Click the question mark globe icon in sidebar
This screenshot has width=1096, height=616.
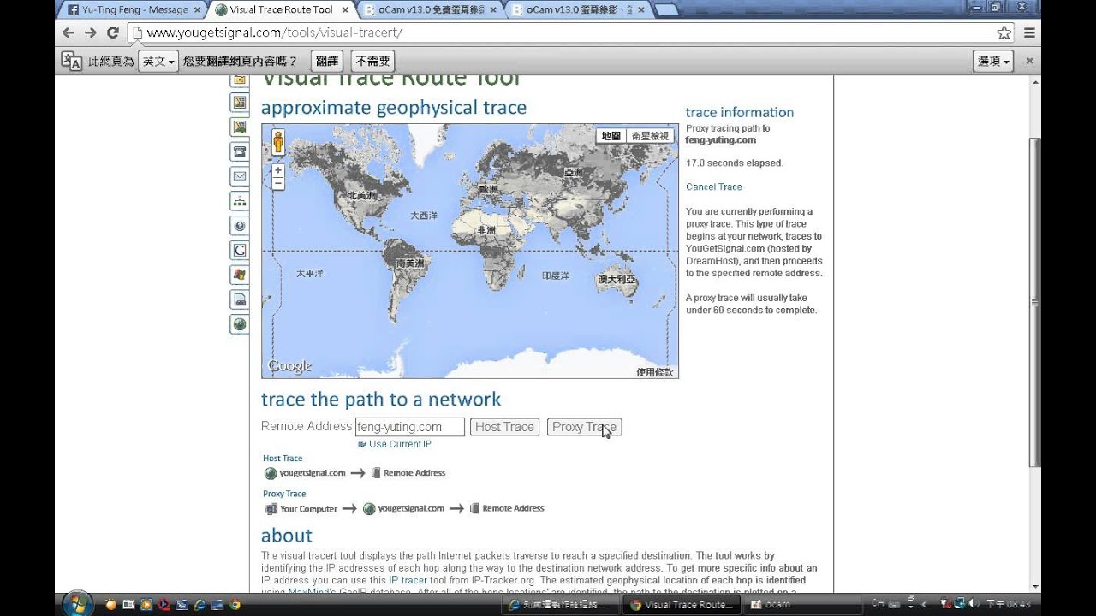point(240,226)
